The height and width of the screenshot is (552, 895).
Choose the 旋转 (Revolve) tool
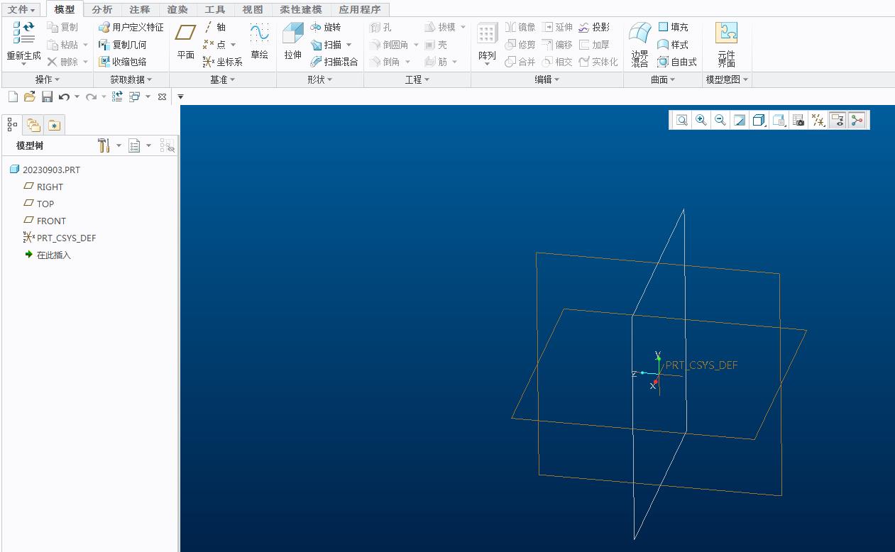(325, 27)
